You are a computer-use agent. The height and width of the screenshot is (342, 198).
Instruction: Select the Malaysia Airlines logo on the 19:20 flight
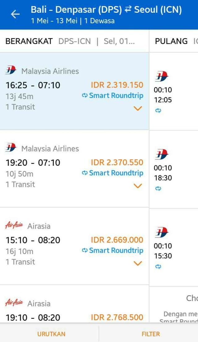point(11,148)
